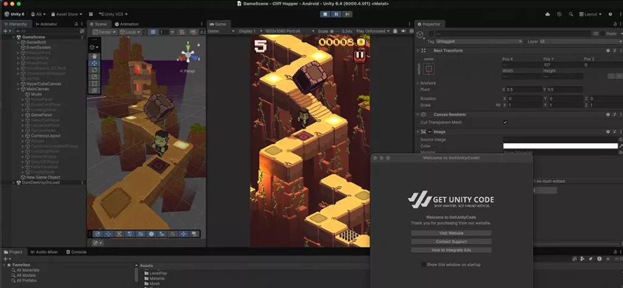Switch to the Hierarchy tab
The width and height of the screenshot is (623, 288).
point(16,24)
